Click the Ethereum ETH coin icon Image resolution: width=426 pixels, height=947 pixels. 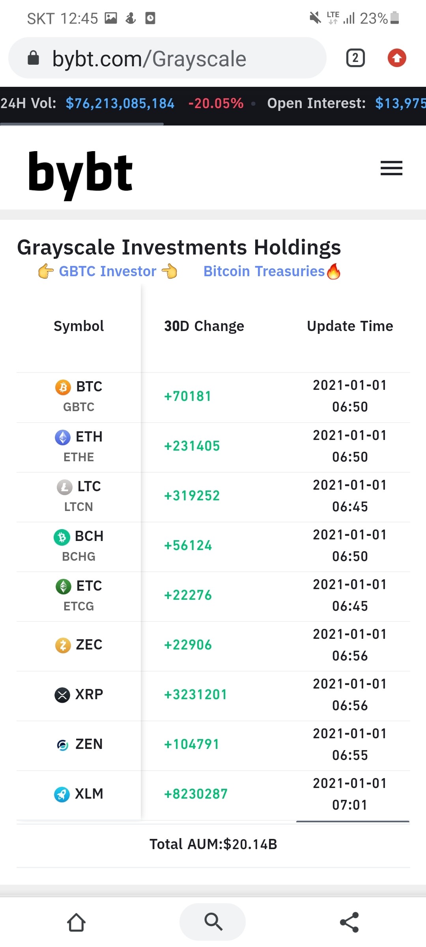click(63, 437)
